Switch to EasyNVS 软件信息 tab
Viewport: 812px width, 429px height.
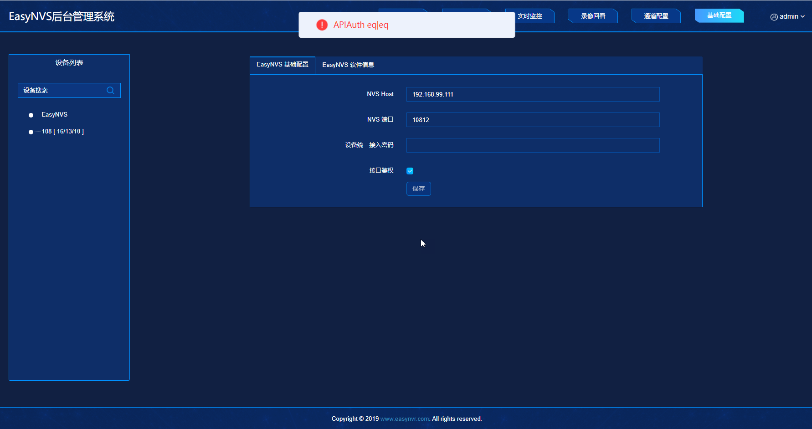348,65
